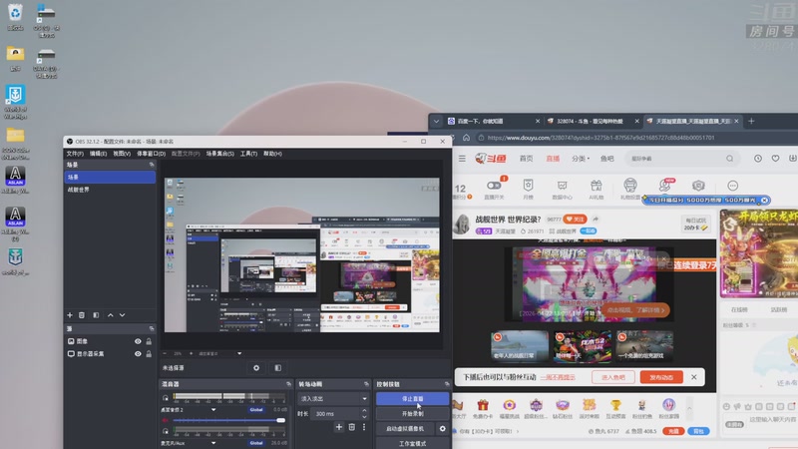Screen dimensions: 798x449
Task: Remove selected scene with trash icon
Action: pyautogui.click(x=82, y=315)
